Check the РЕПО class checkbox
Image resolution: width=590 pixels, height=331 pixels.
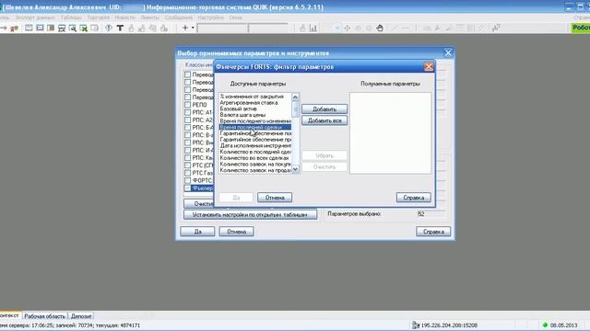pos(187,105)
